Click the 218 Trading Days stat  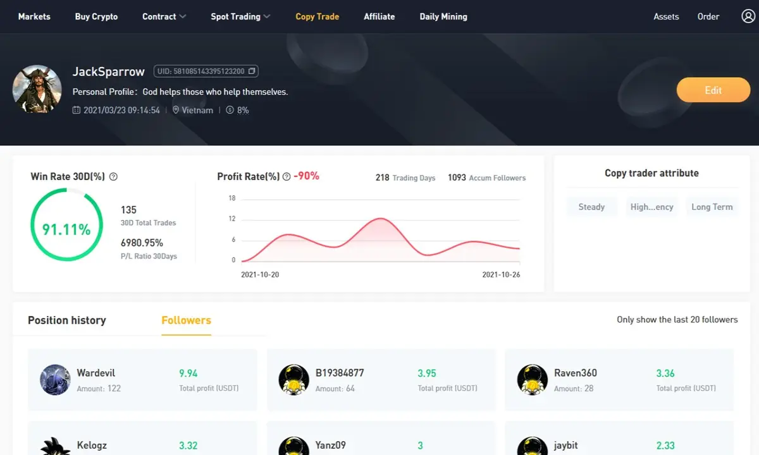click(405, 178)
